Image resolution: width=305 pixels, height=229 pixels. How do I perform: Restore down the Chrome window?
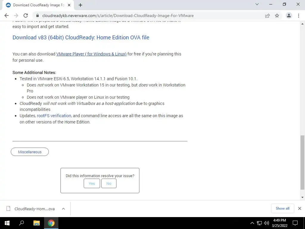click(284, 4)
